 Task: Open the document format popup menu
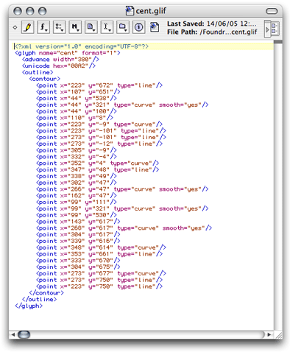91,27
